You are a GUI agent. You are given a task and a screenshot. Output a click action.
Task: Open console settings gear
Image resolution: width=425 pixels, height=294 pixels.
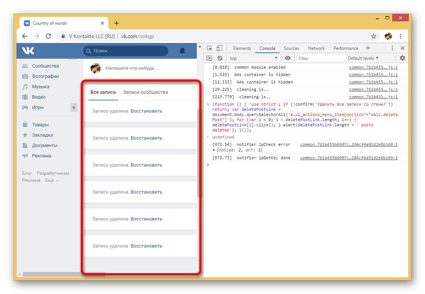pyautogui.click(x=402, y=58)
